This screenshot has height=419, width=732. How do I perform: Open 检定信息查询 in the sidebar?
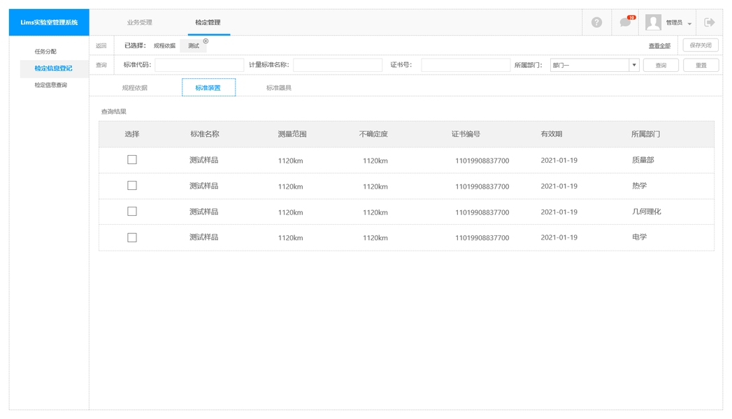(50, 84)
